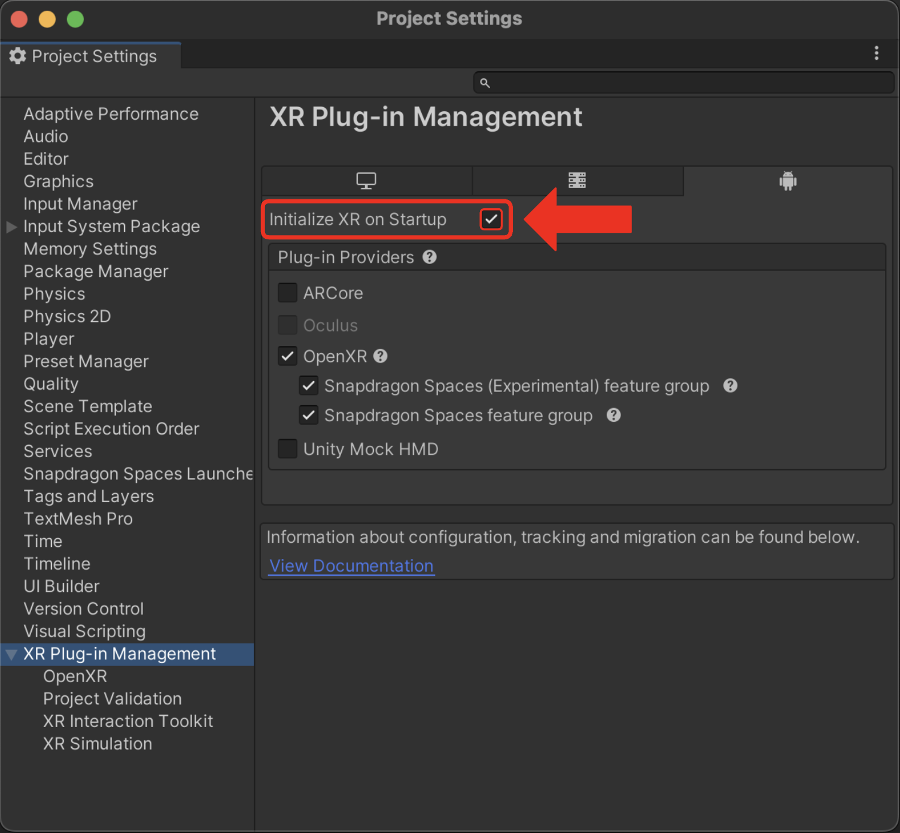Open TextMesh Pro settings
900x833 pixels.
(x=78, y=519)
